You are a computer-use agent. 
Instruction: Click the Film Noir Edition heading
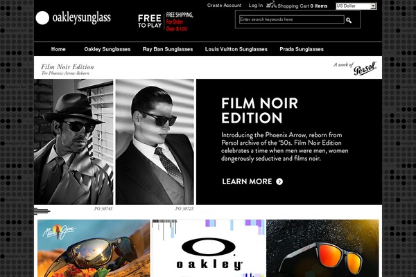coord(67,66)
